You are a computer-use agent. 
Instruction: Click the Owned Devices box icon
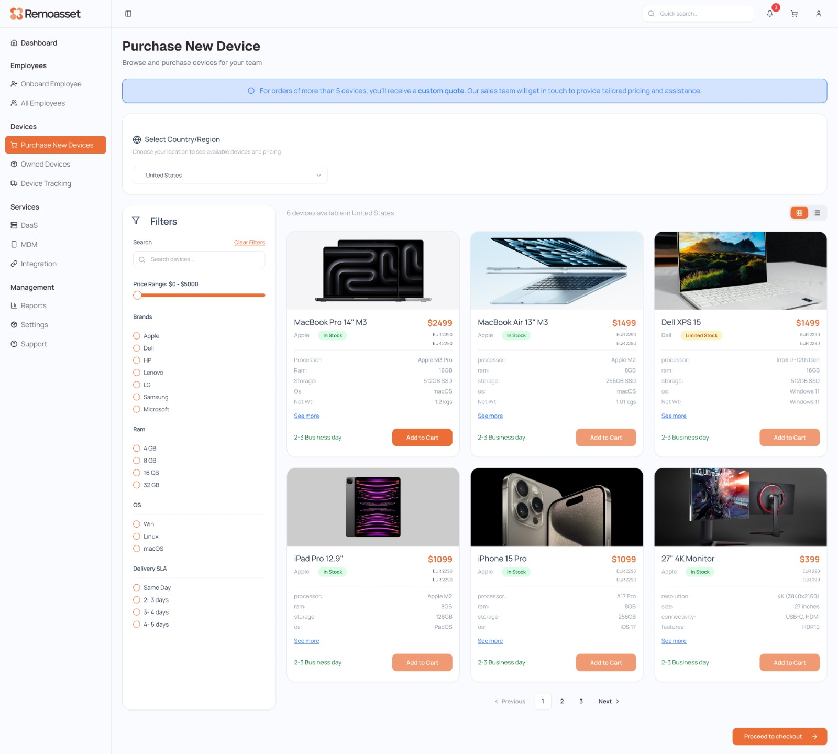tap(14, 164)
